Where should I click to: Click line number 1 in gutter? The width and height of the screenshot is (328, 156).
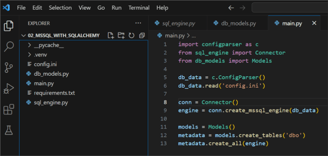click(165, 45)
